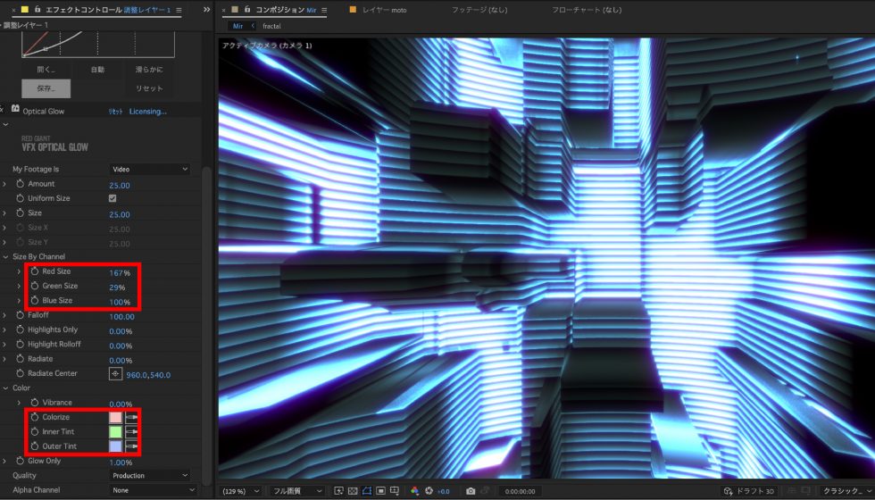Open the Quality Production dropdown
The height and width of the screenshot is (500, 875).
(149, 476)
